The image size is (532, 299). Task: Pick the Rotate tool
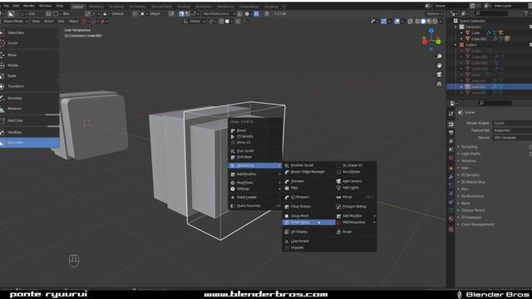point(29,65)
